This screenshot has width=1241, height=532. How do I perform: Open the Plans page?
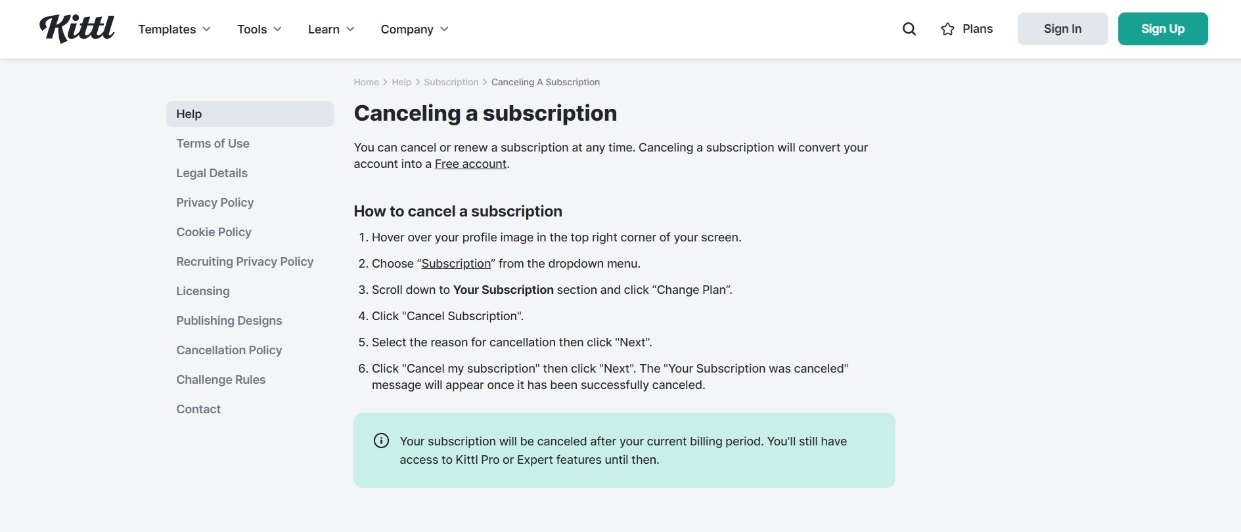tap(977, 29)
